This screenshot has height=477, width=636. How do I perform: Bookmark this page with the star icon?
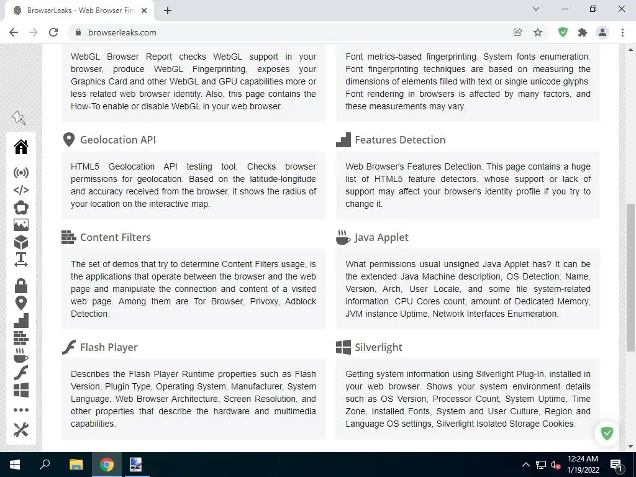click(538, 32)
